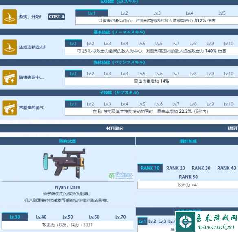Select Lv.2 tab in bottom-right skill panel

tap(152, 221)
